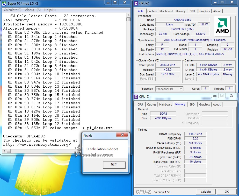Click the 4 x 1024 KBytes Level 2 value
Viewport: 239px width, 196px height.
click(208, 74)
